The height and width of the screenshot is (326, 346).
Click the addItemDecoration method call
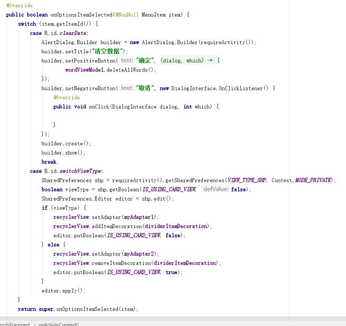point(117,226)
